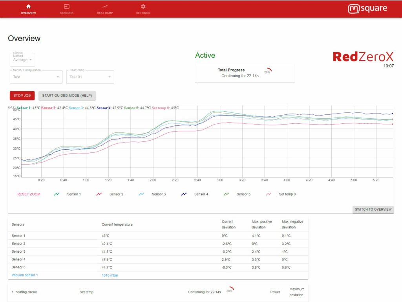The width and height of the screenshot is (402, 302).
Task: Click the Power column label
Action: coord(275,292)
